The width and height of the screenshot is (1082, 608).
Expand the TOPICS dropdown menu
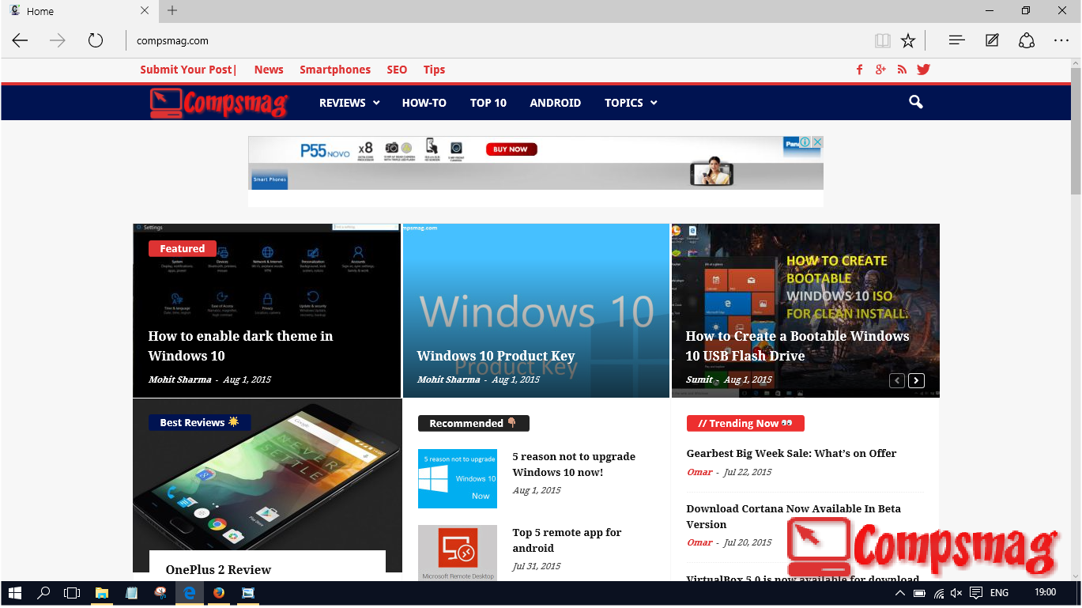pos(631,103)
